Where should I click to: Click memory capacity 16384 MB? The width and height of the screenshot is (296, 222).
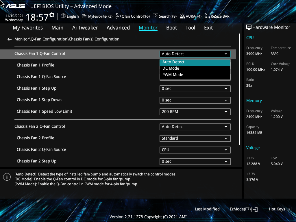click(x=254, y=133)
